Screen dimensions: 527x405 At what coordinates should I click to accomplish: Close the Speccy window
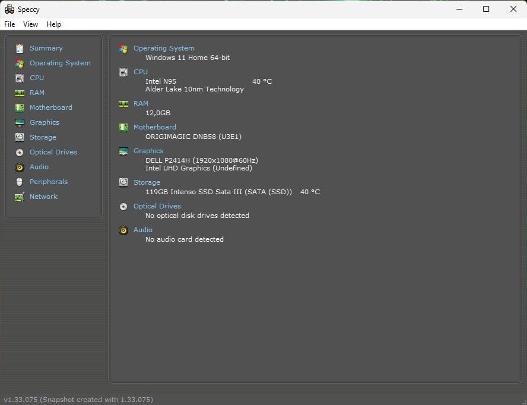[513, 9]
